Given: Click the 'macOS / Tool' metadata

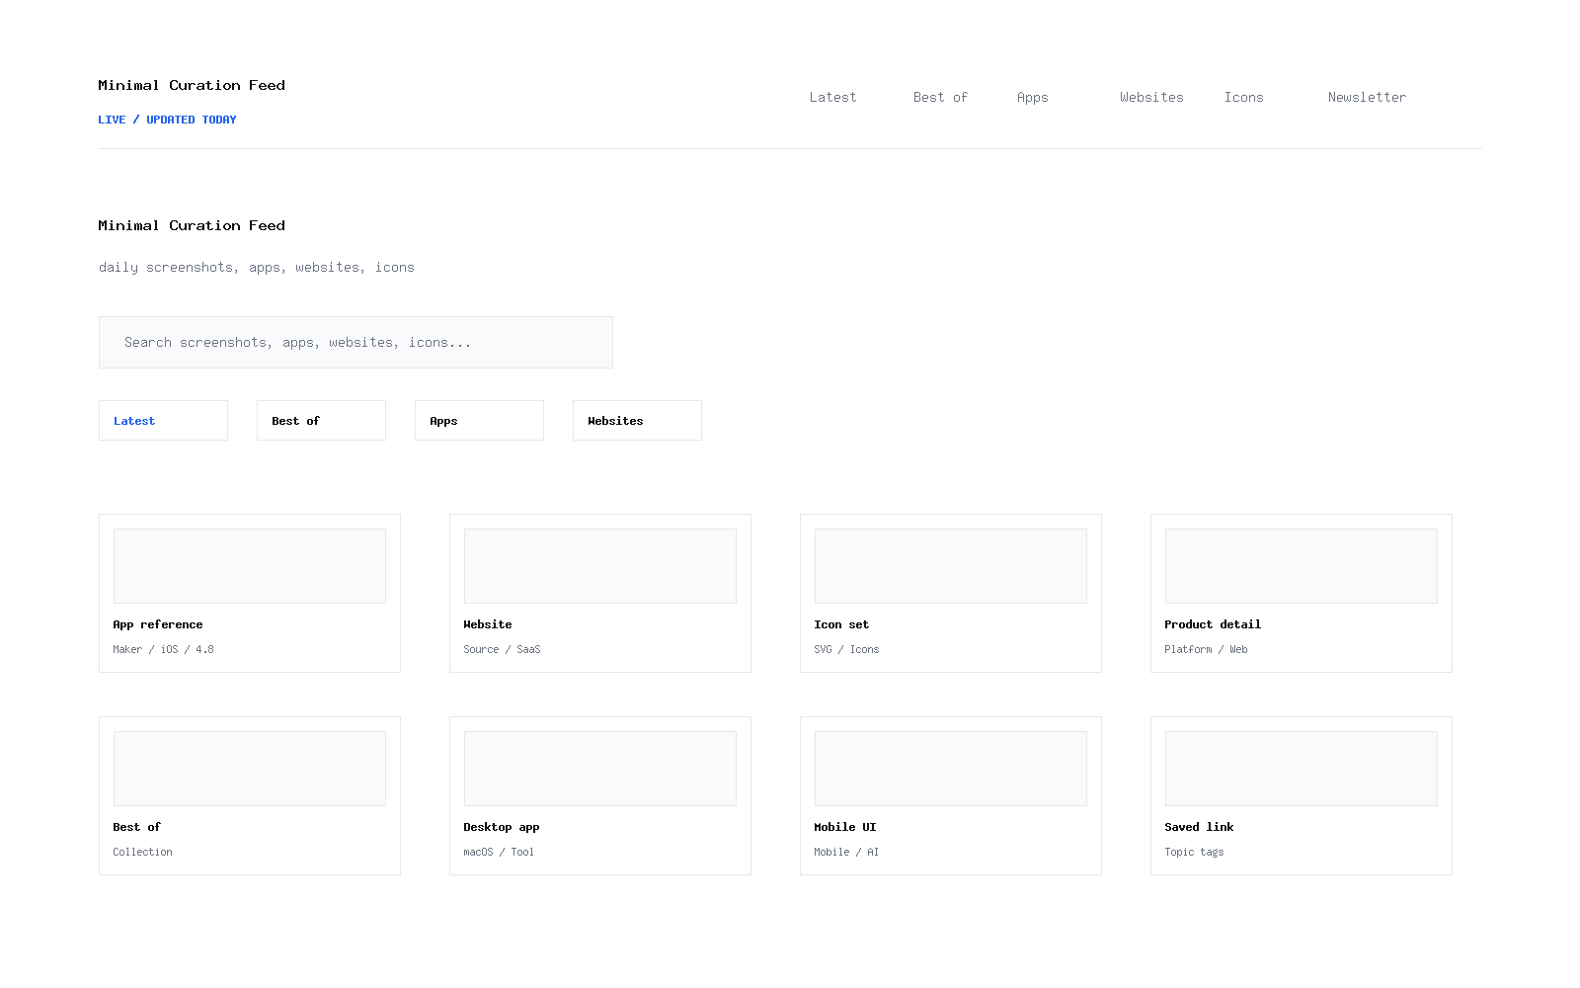Looking at the screenshot, I should click(499, 852).
